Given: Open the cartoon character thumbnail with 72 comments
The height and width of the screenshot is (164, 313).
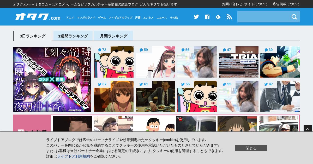Looking at the screenshot, I should (114, 62).
